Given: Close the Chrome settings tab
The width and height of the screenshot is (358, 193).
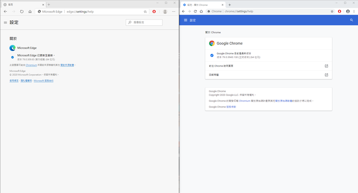Looking at the screenshot, I should click(222, 5).
